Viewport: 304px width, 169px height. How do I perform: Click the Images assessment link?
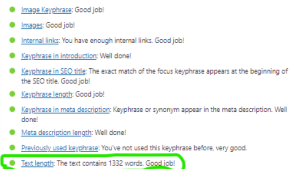coord(32,25)
